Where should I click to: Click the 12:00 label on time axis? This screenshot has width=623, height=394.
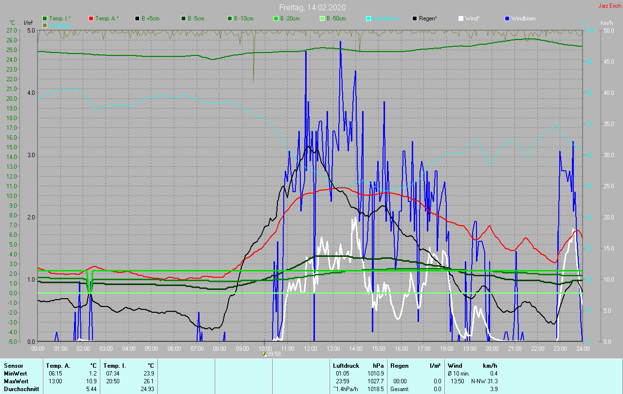click(x=310, y=349)
